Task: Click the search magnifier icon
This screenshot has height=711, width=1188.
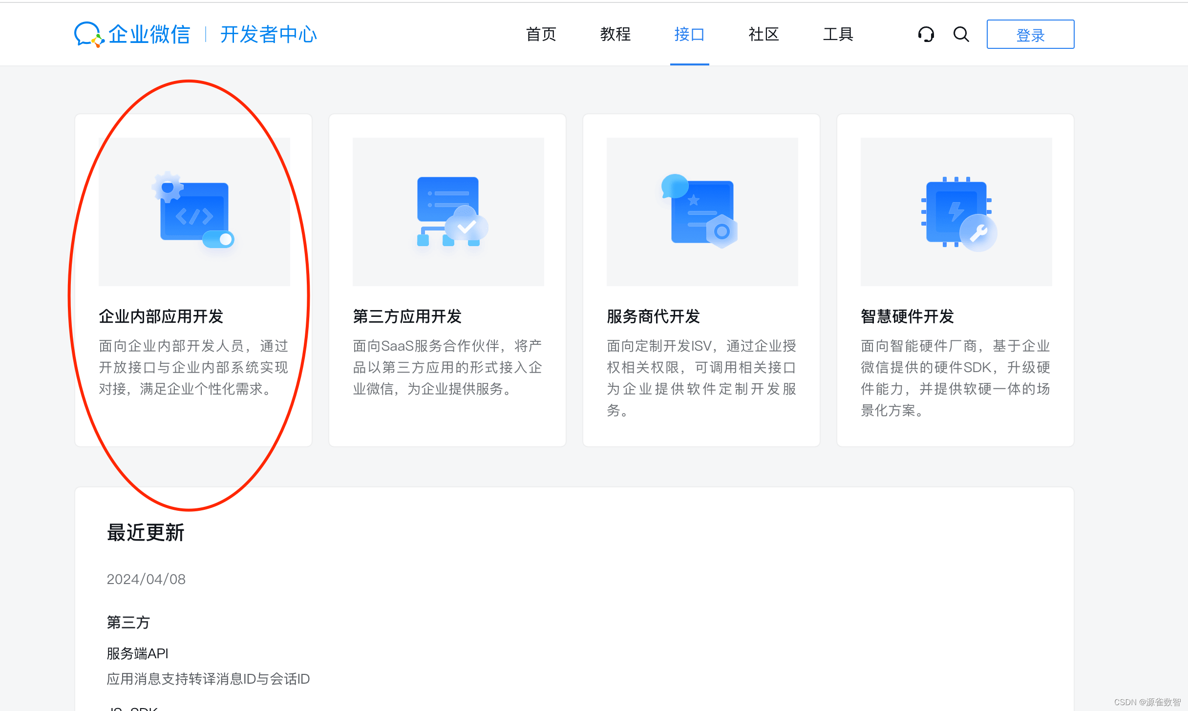Action: (961, 34)
